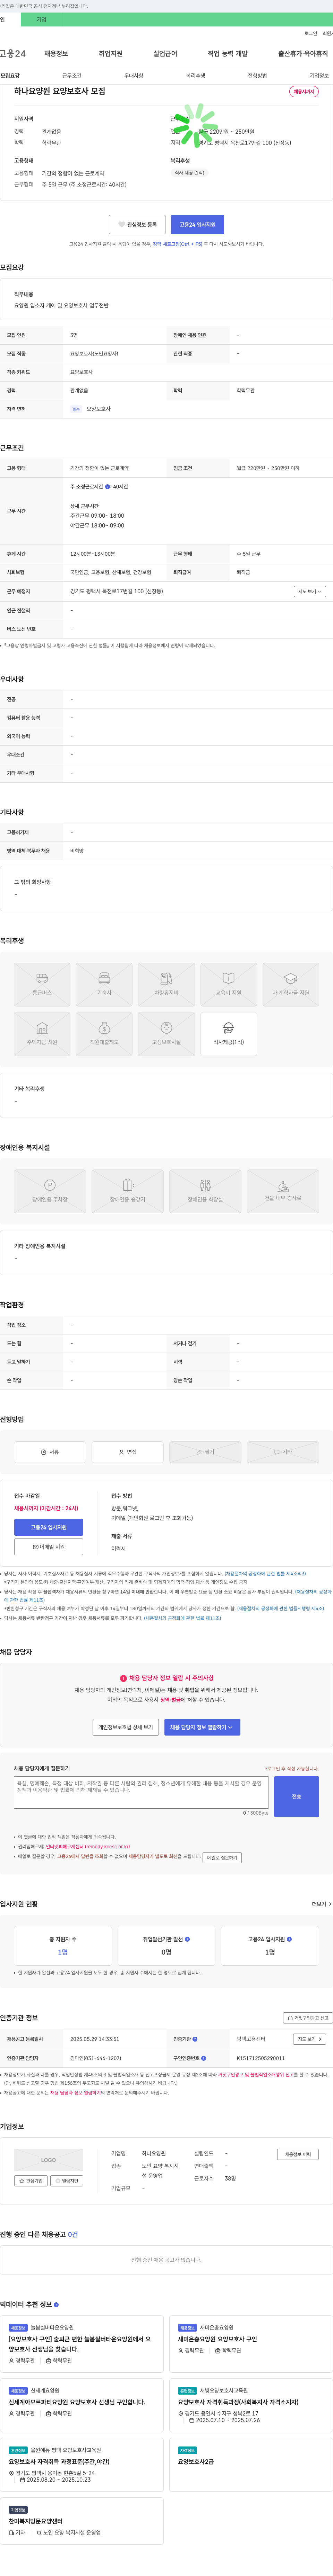Click the info icon next to 빅데이터 추천 정보
Screen dimensions: 333x2576
click(x=56, y=2305)
